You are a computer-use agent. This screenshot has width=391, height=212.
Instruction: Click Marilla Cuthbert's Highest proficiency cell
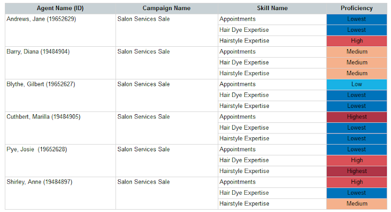click(x=357, y=117)
